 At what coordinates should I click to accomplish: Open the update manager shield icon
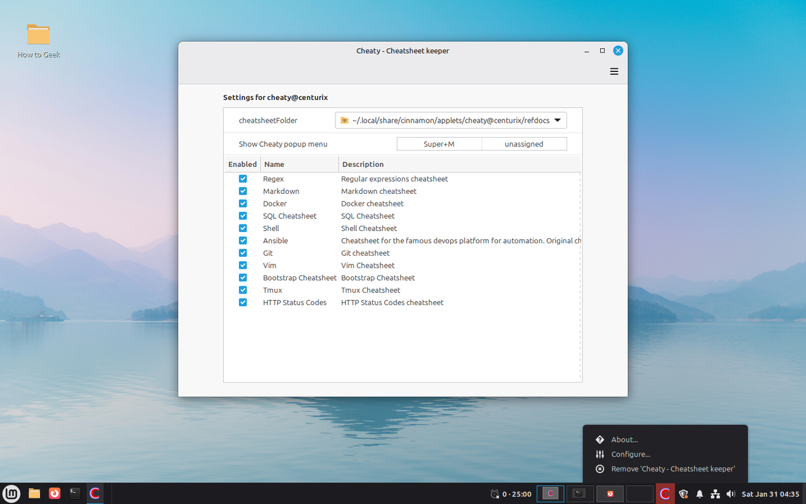pos(683,494)
